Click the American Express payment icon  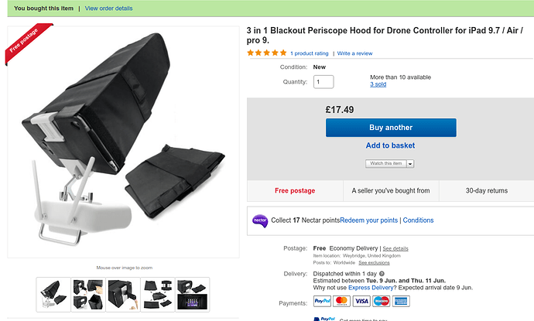tap(401, 302)
